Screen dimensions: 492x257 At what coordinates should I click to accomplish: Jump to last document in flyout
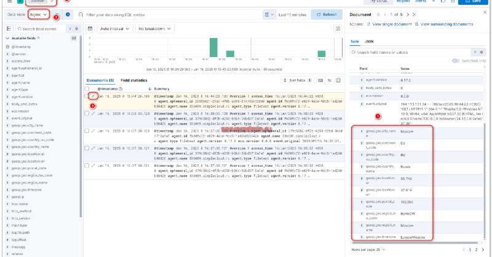click(x=414, y=14)
